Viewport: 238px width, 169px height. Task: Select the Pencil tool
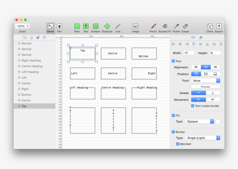[x=153, y=26]
